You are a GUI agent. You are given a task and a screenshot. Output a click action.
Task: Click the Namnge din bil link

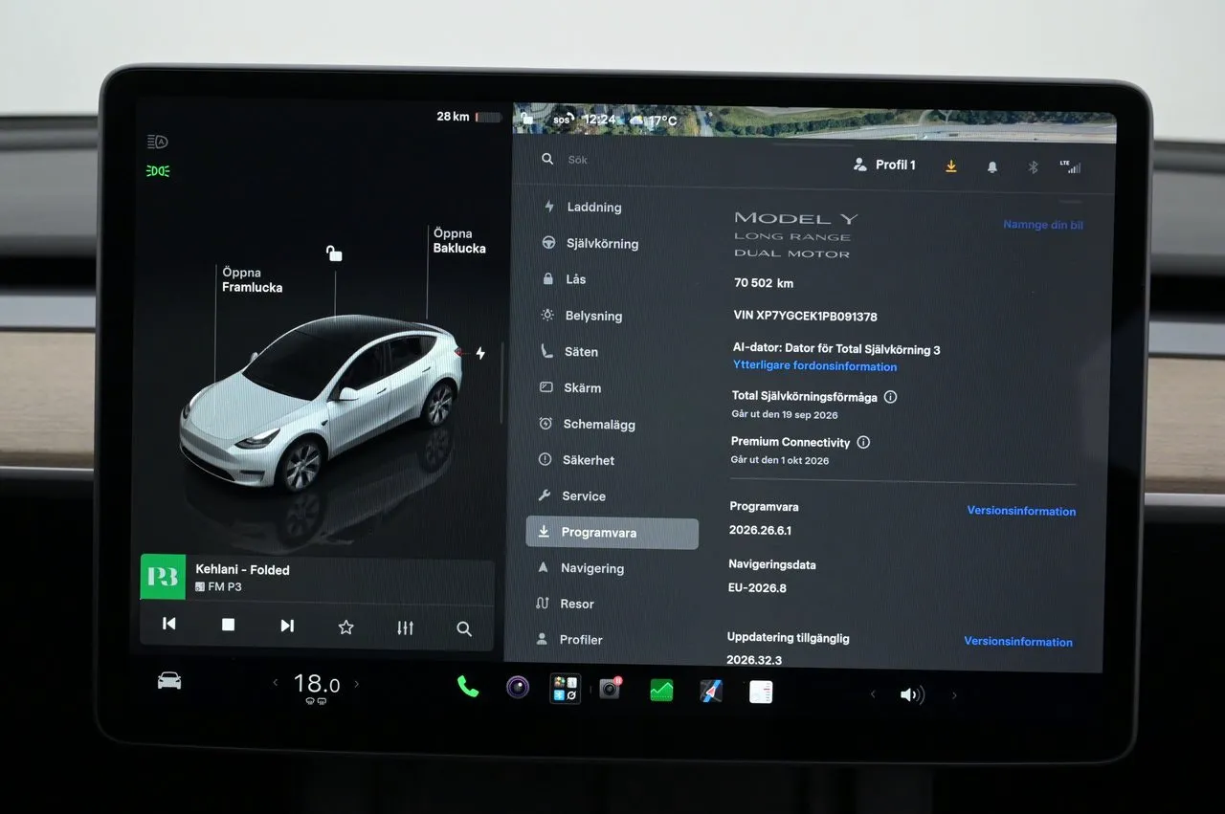coord(1043,225)
